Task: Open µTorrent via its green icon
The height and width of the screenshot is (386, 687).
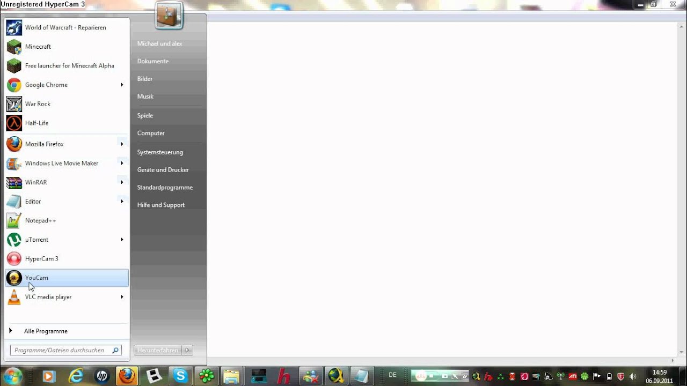Action: [14, 240]
